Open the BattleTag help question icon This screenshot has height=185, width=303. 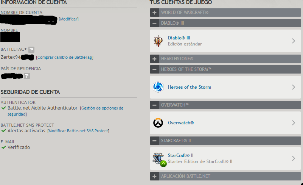coord(31,50)
